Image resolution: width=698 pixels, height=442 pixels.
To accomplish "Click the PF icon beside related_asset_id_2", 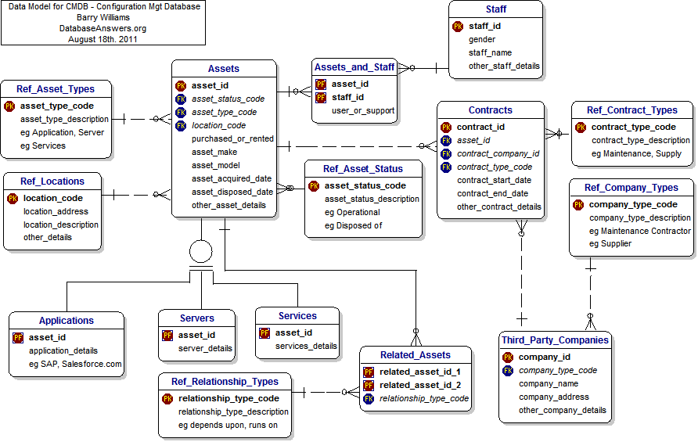I will (369, 386).
